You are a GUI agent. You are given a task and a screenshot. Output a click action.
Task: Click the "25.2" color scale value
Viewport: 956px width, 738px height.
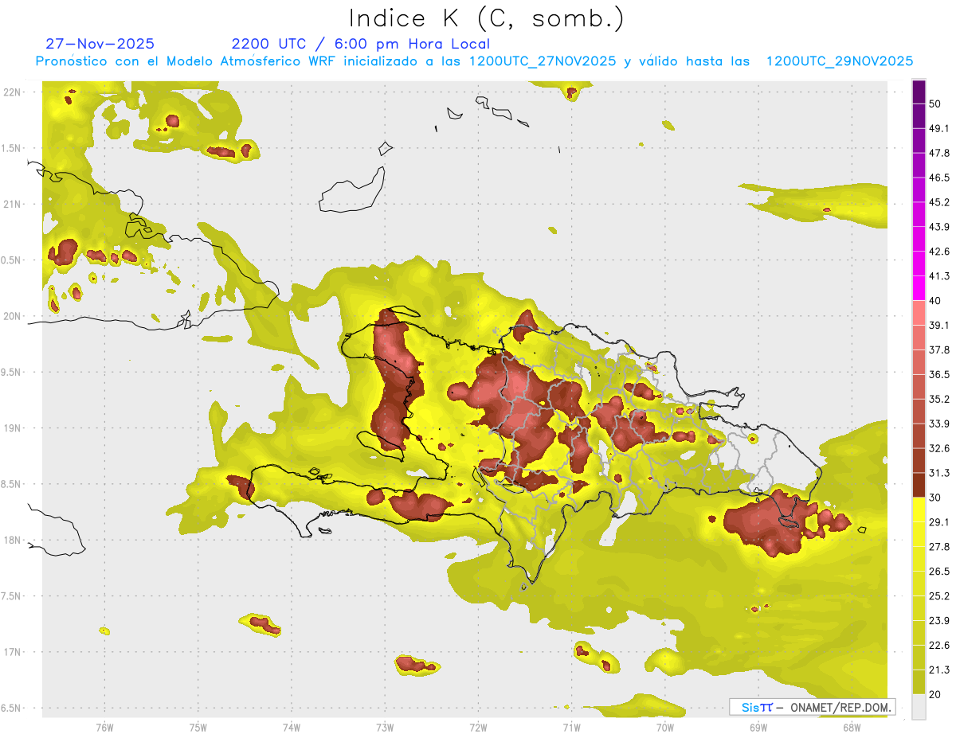point(940,596)
